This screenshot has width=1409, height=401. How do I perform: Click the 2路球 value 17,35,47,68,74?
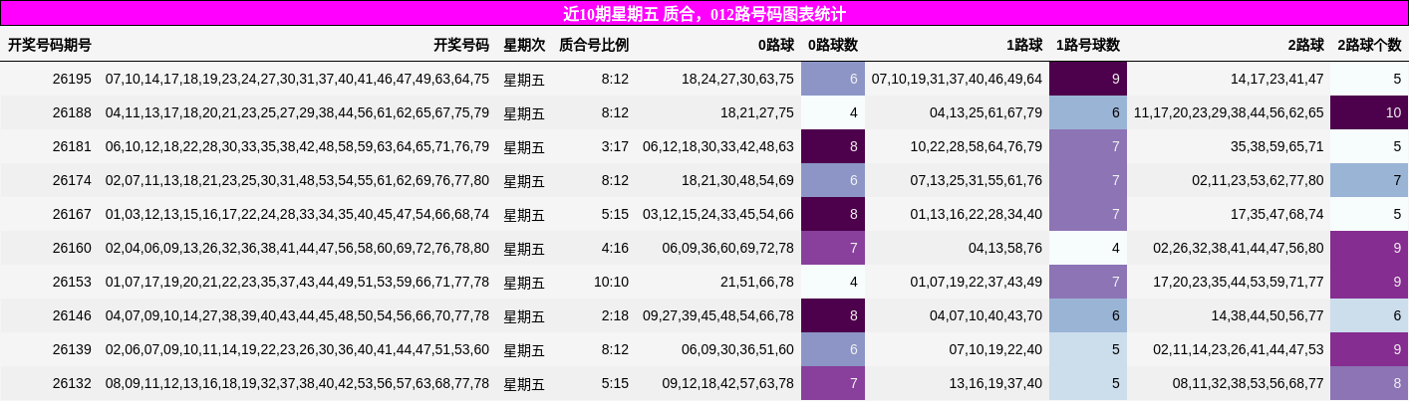pyautogui.click(x=1277, y=214)
